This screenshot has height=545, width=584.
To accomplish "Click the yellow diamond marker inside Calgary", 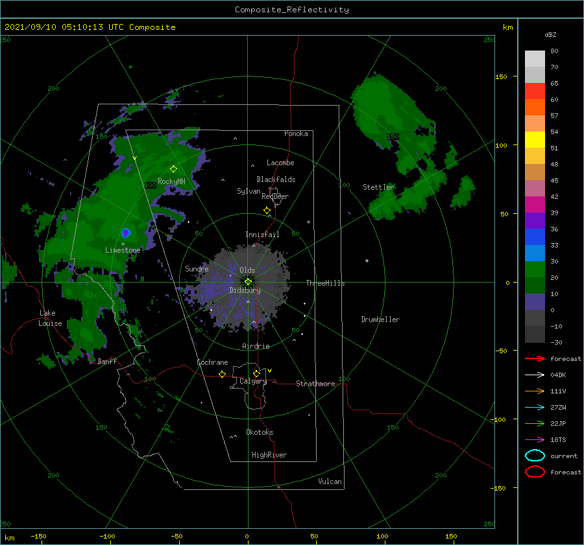I will 256,373.
